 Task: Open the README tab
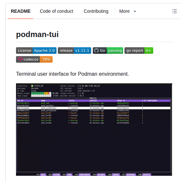(21, 11)
